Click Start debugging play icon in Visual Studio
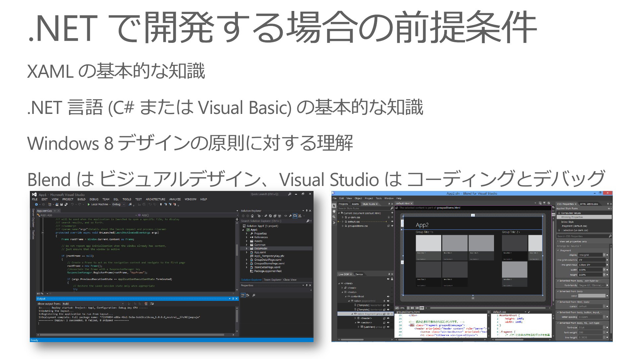This screenshot has width=637, height=359. pos(89,204)
